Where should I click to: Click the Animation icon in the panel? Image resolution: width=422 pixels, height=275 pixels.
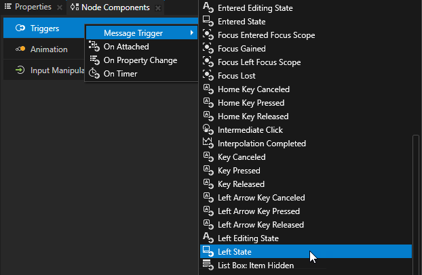(x=20, y=49)
